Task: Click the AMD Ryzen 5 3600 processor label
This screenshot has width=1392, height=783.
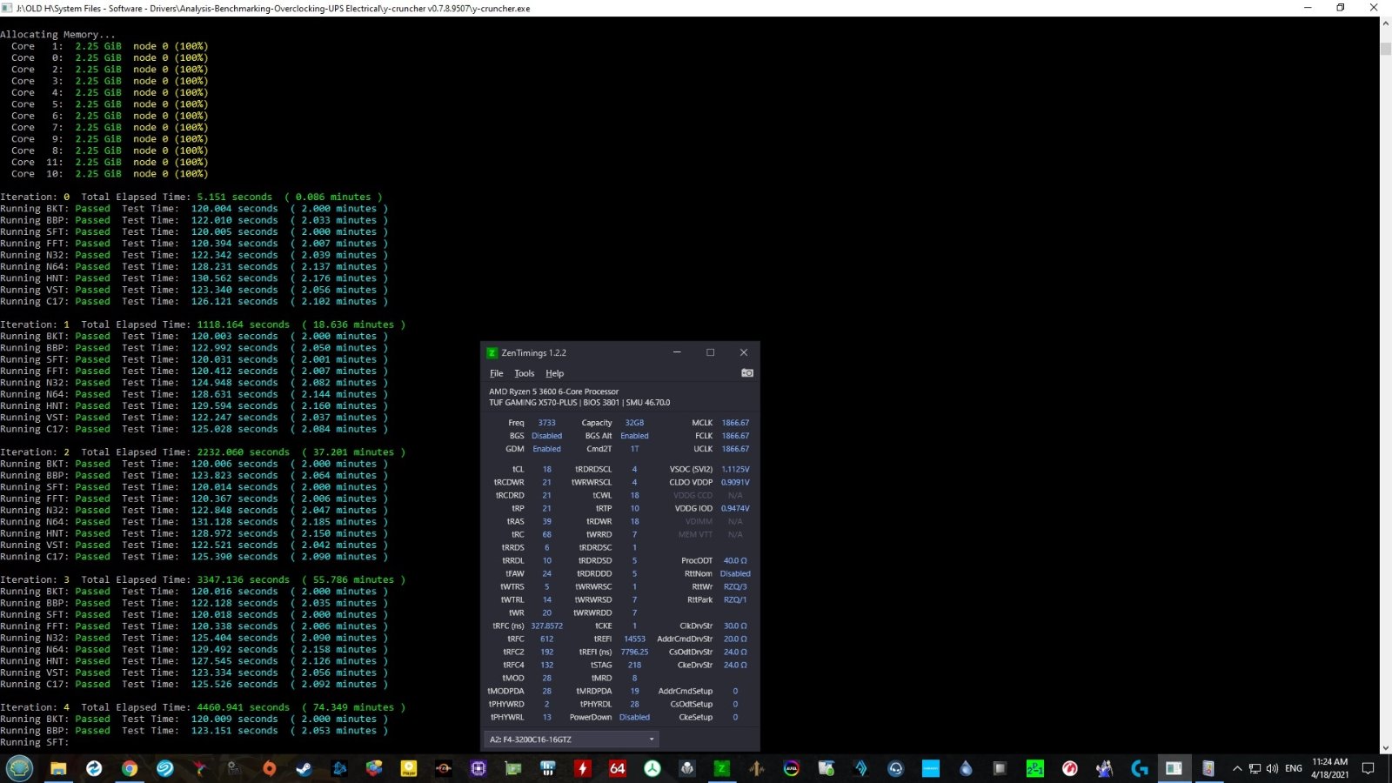Action: pos(553,391)
